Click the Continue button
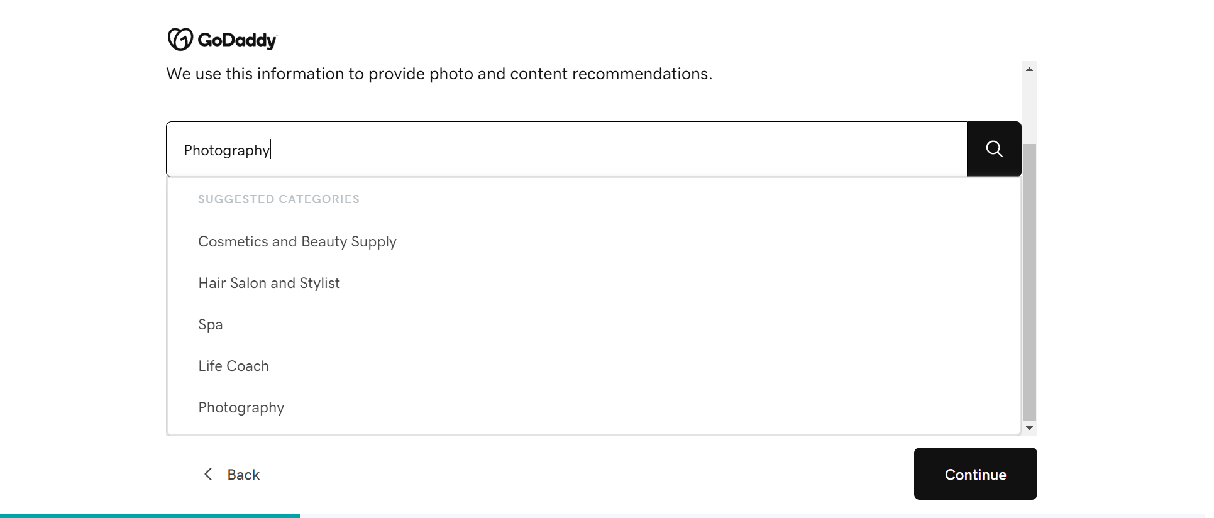Image resolution: width=1214 pixels, height=518 pixels. point(975,474)
